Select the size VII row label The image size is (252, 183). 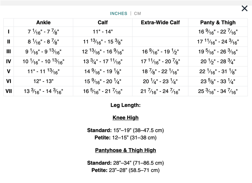[x=9, y=91]
